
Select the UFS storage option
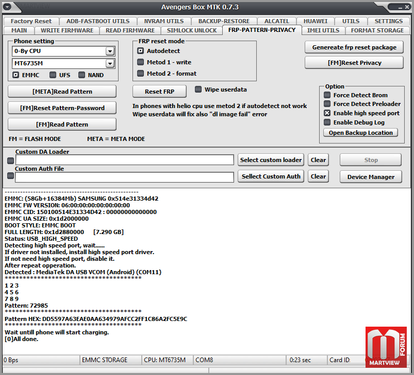53,75
